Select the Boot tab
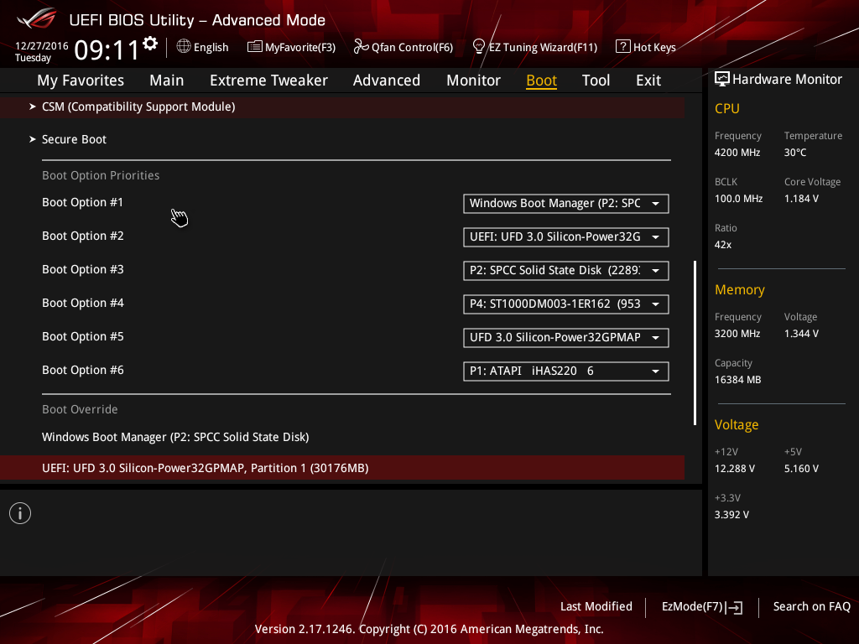The image size is (859, 644). pos(541,80)
